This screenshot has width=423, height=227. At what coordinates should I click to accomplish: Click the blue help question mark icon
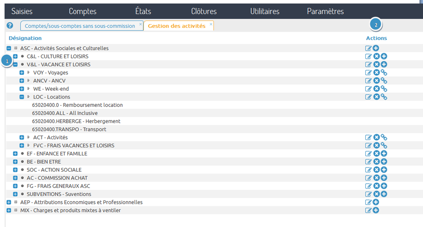point(9,25)
